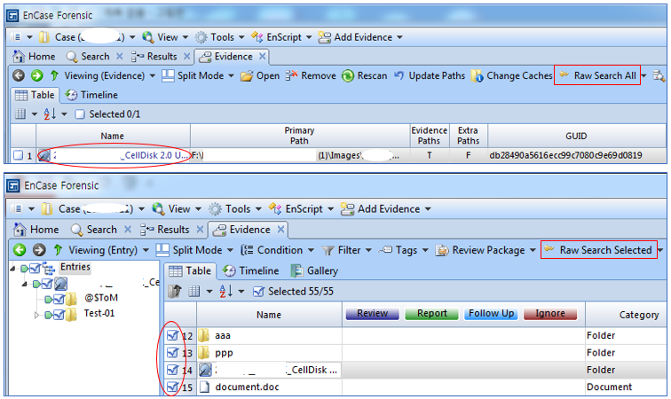Open the dropdown arrow next to Raw Search All
The width and height of the screenshot is (671, 399).
tap(644, 76)
